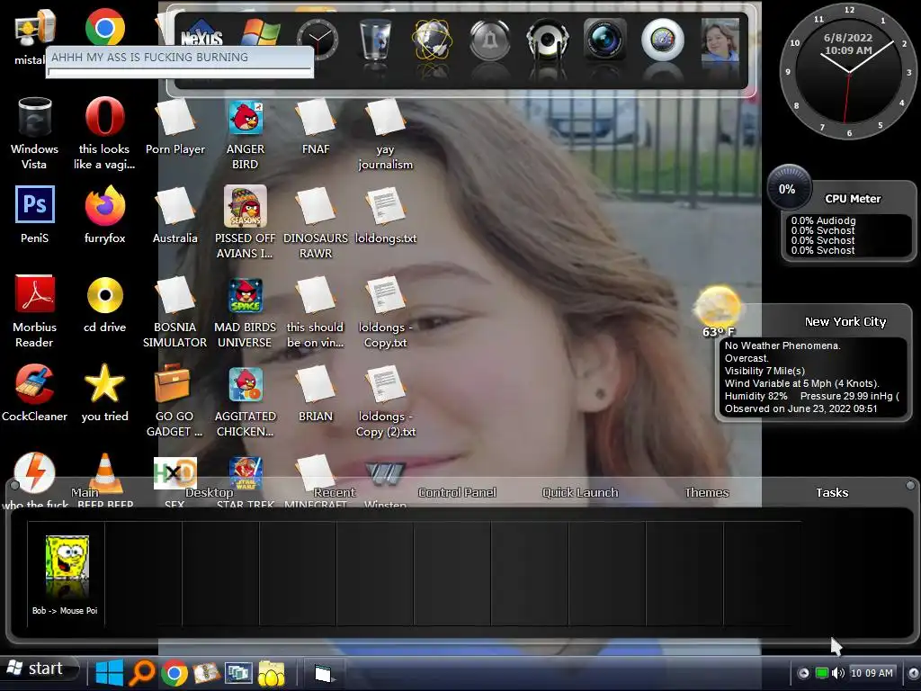Click the switch windows taskbar icon
Image resolution: width=921 pixels, height=691 pixels.
[x=237, y=673]
